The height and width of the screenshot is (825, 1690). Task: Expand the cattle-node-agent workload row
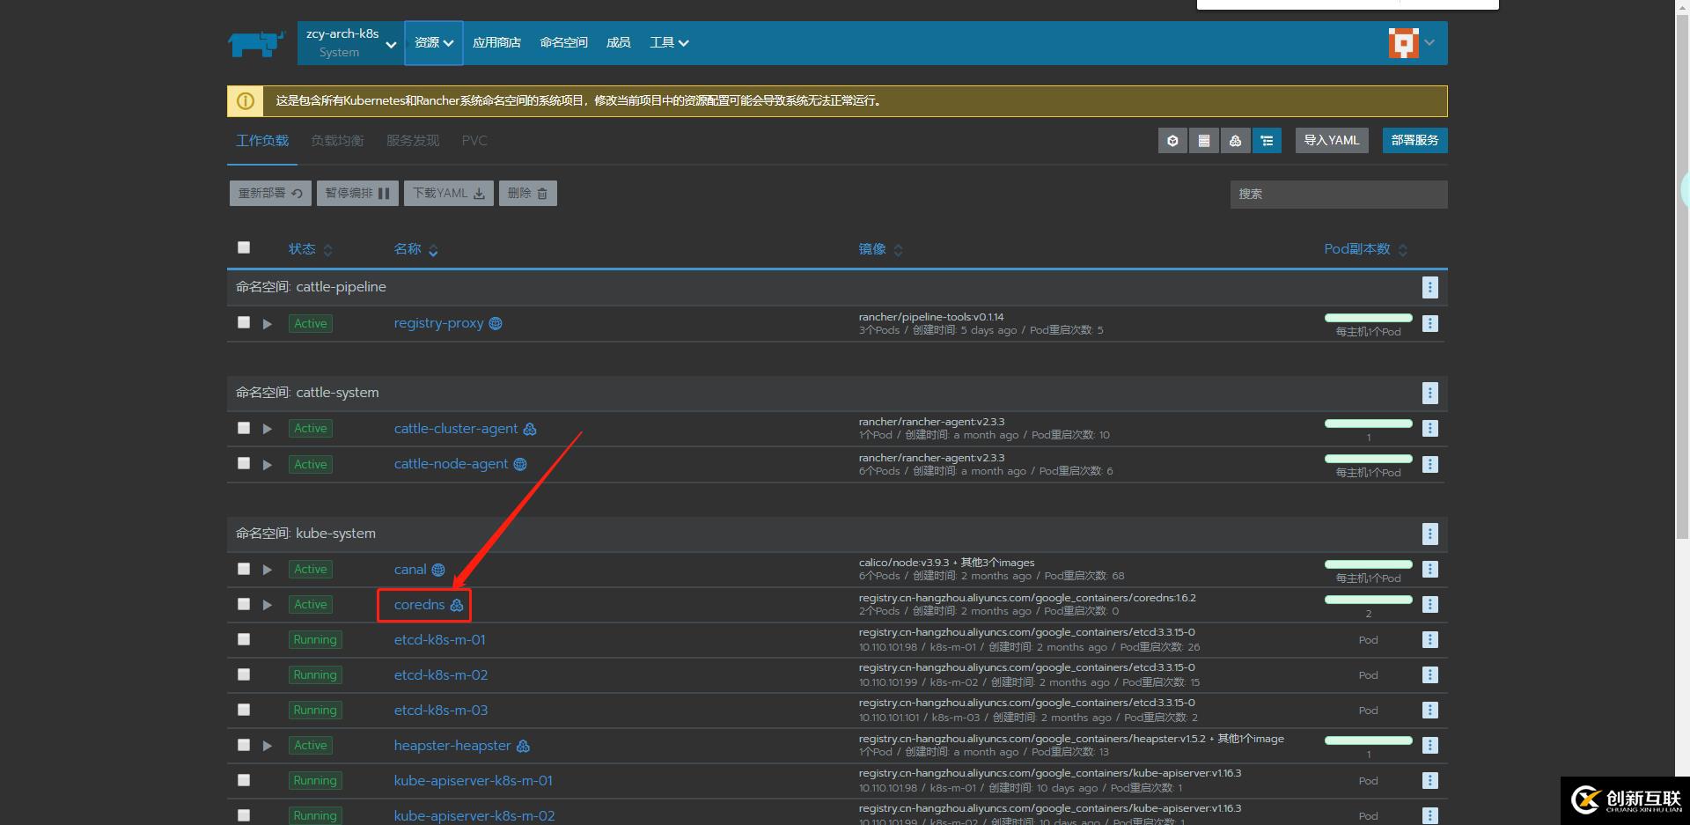click(268, 465)
